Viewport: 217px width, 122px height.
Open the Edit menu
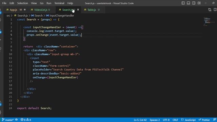(12, 3)
